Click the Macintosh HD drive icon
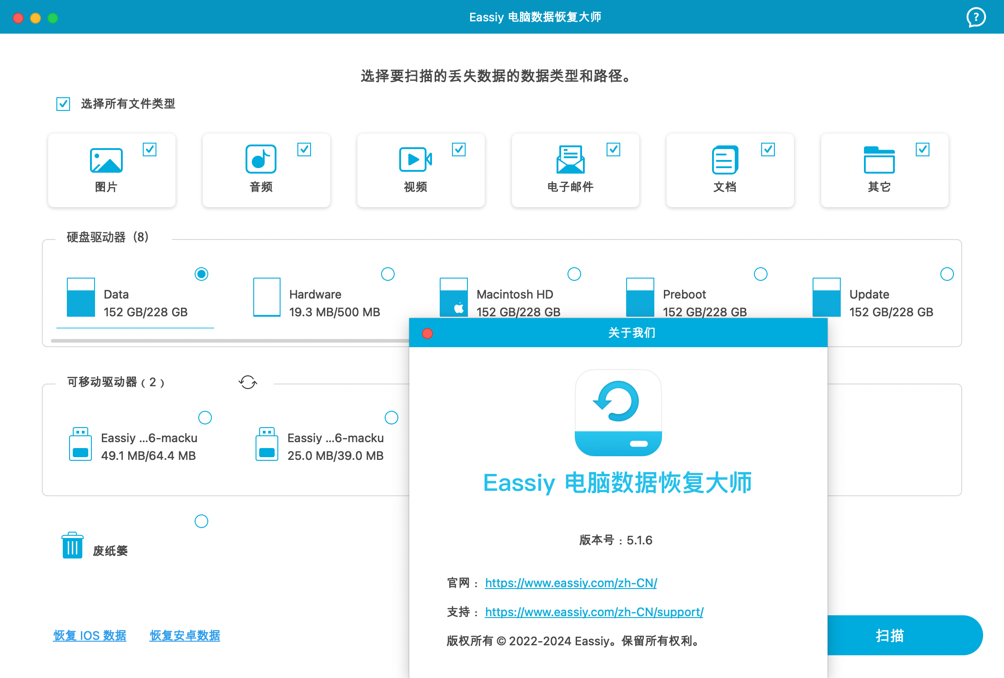 point(454,297)
